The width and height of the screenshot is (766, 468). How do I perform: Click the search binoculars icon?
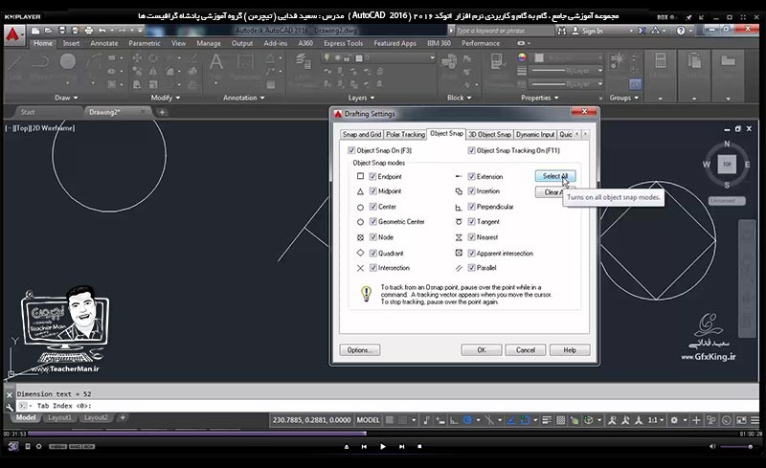coord(562,31)
